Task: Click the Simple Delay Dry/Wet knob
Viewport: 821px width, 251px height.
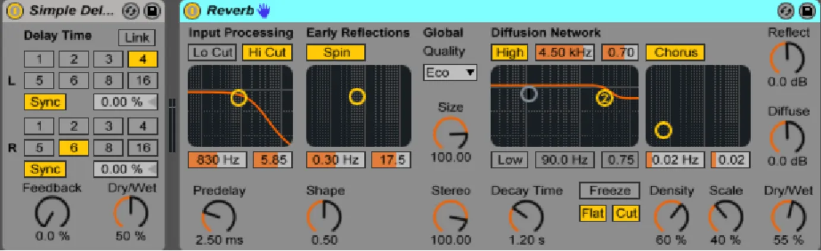Action: (x=131, y=212)
